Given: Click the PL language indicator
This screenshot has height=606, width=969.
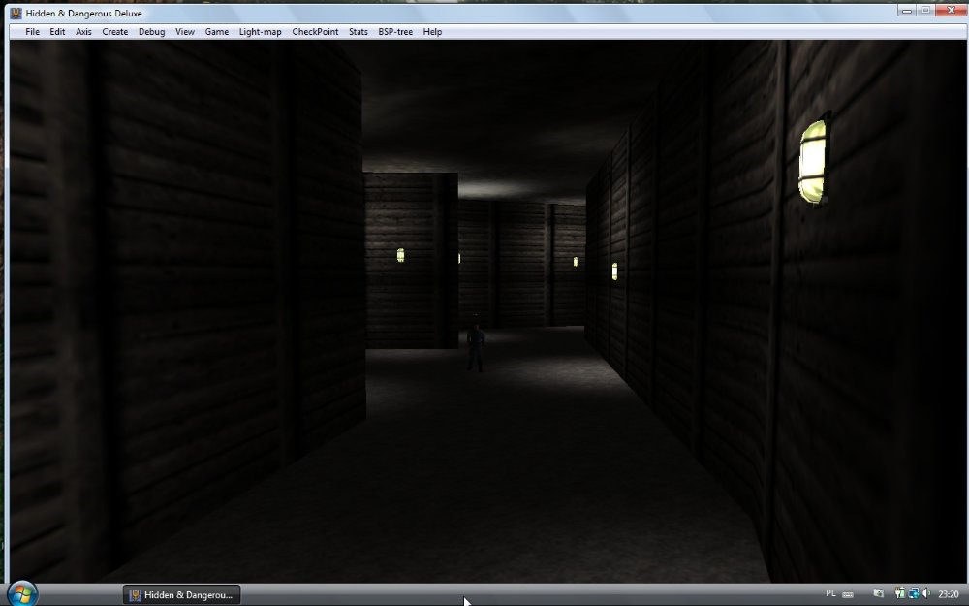Looking at the screenshot, I should [x=830, y=593].
